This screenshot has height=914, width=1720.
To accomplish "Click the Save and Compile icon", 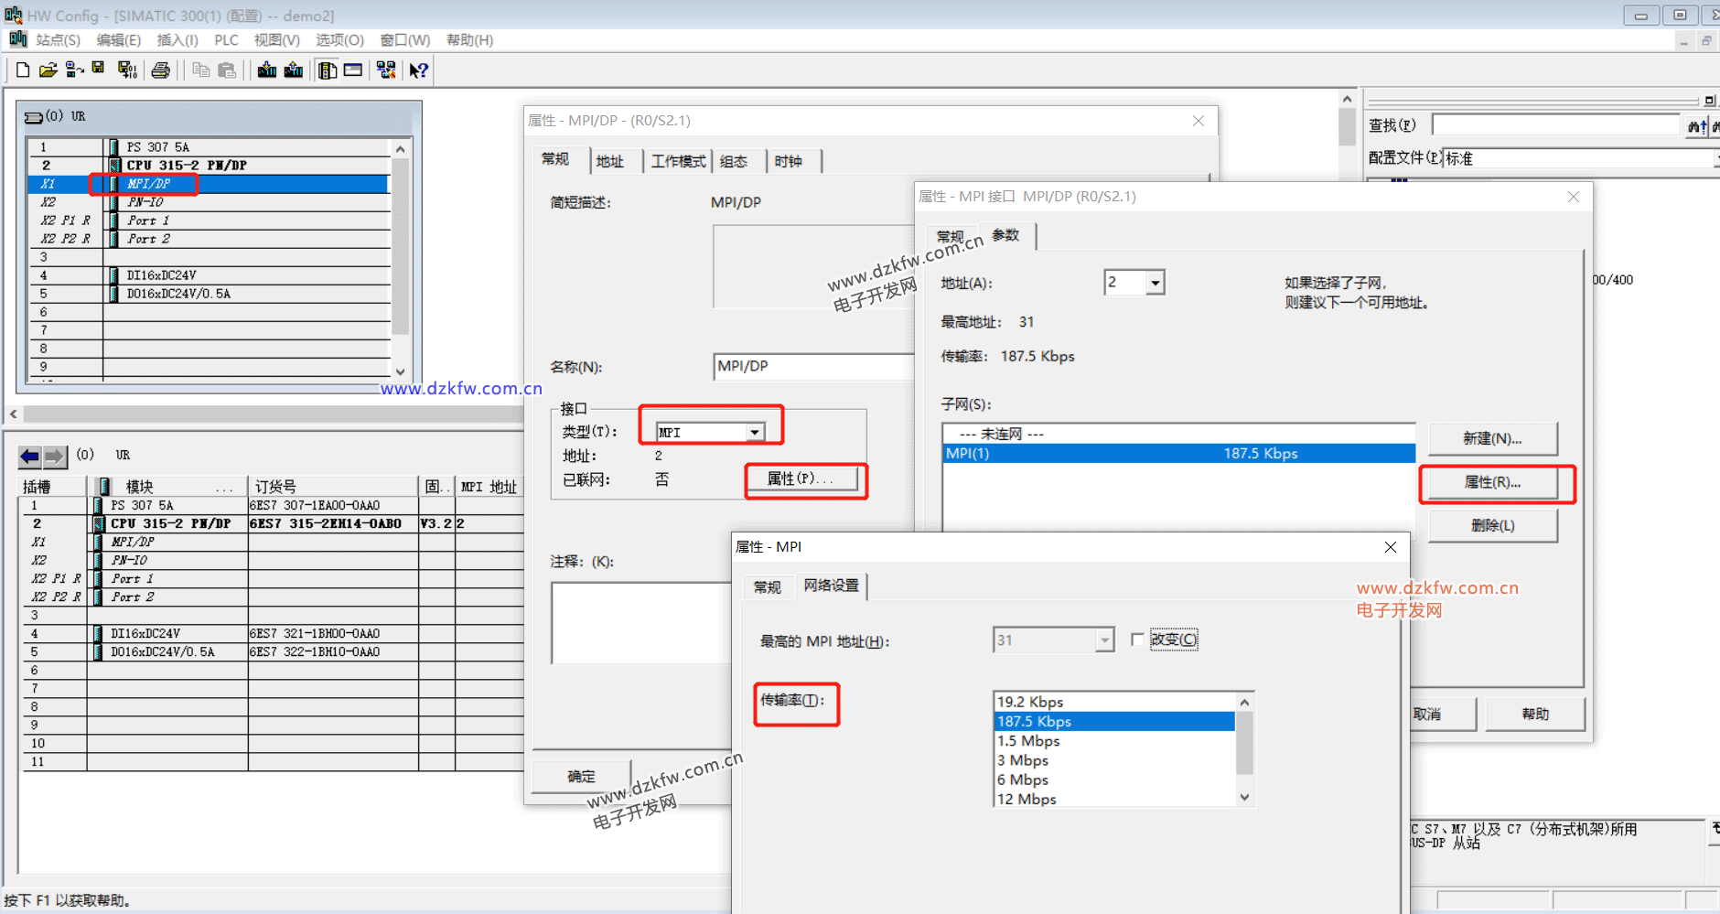I will point(127,70).
